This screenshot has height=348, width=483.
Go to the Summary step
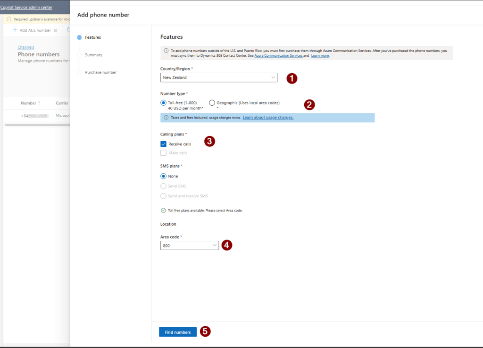(x=93, y=55)
